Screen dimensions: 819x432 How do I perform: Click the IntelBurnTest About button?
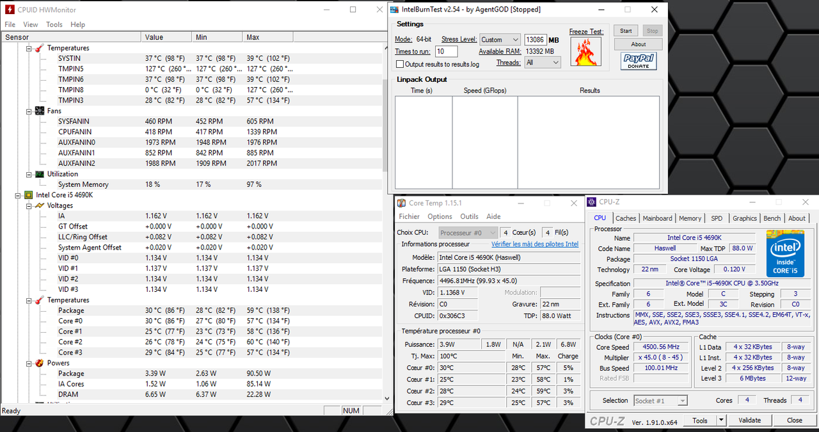tap(639, 44)
